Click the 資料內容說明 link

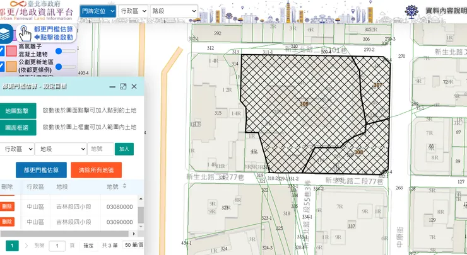point(446,11)
